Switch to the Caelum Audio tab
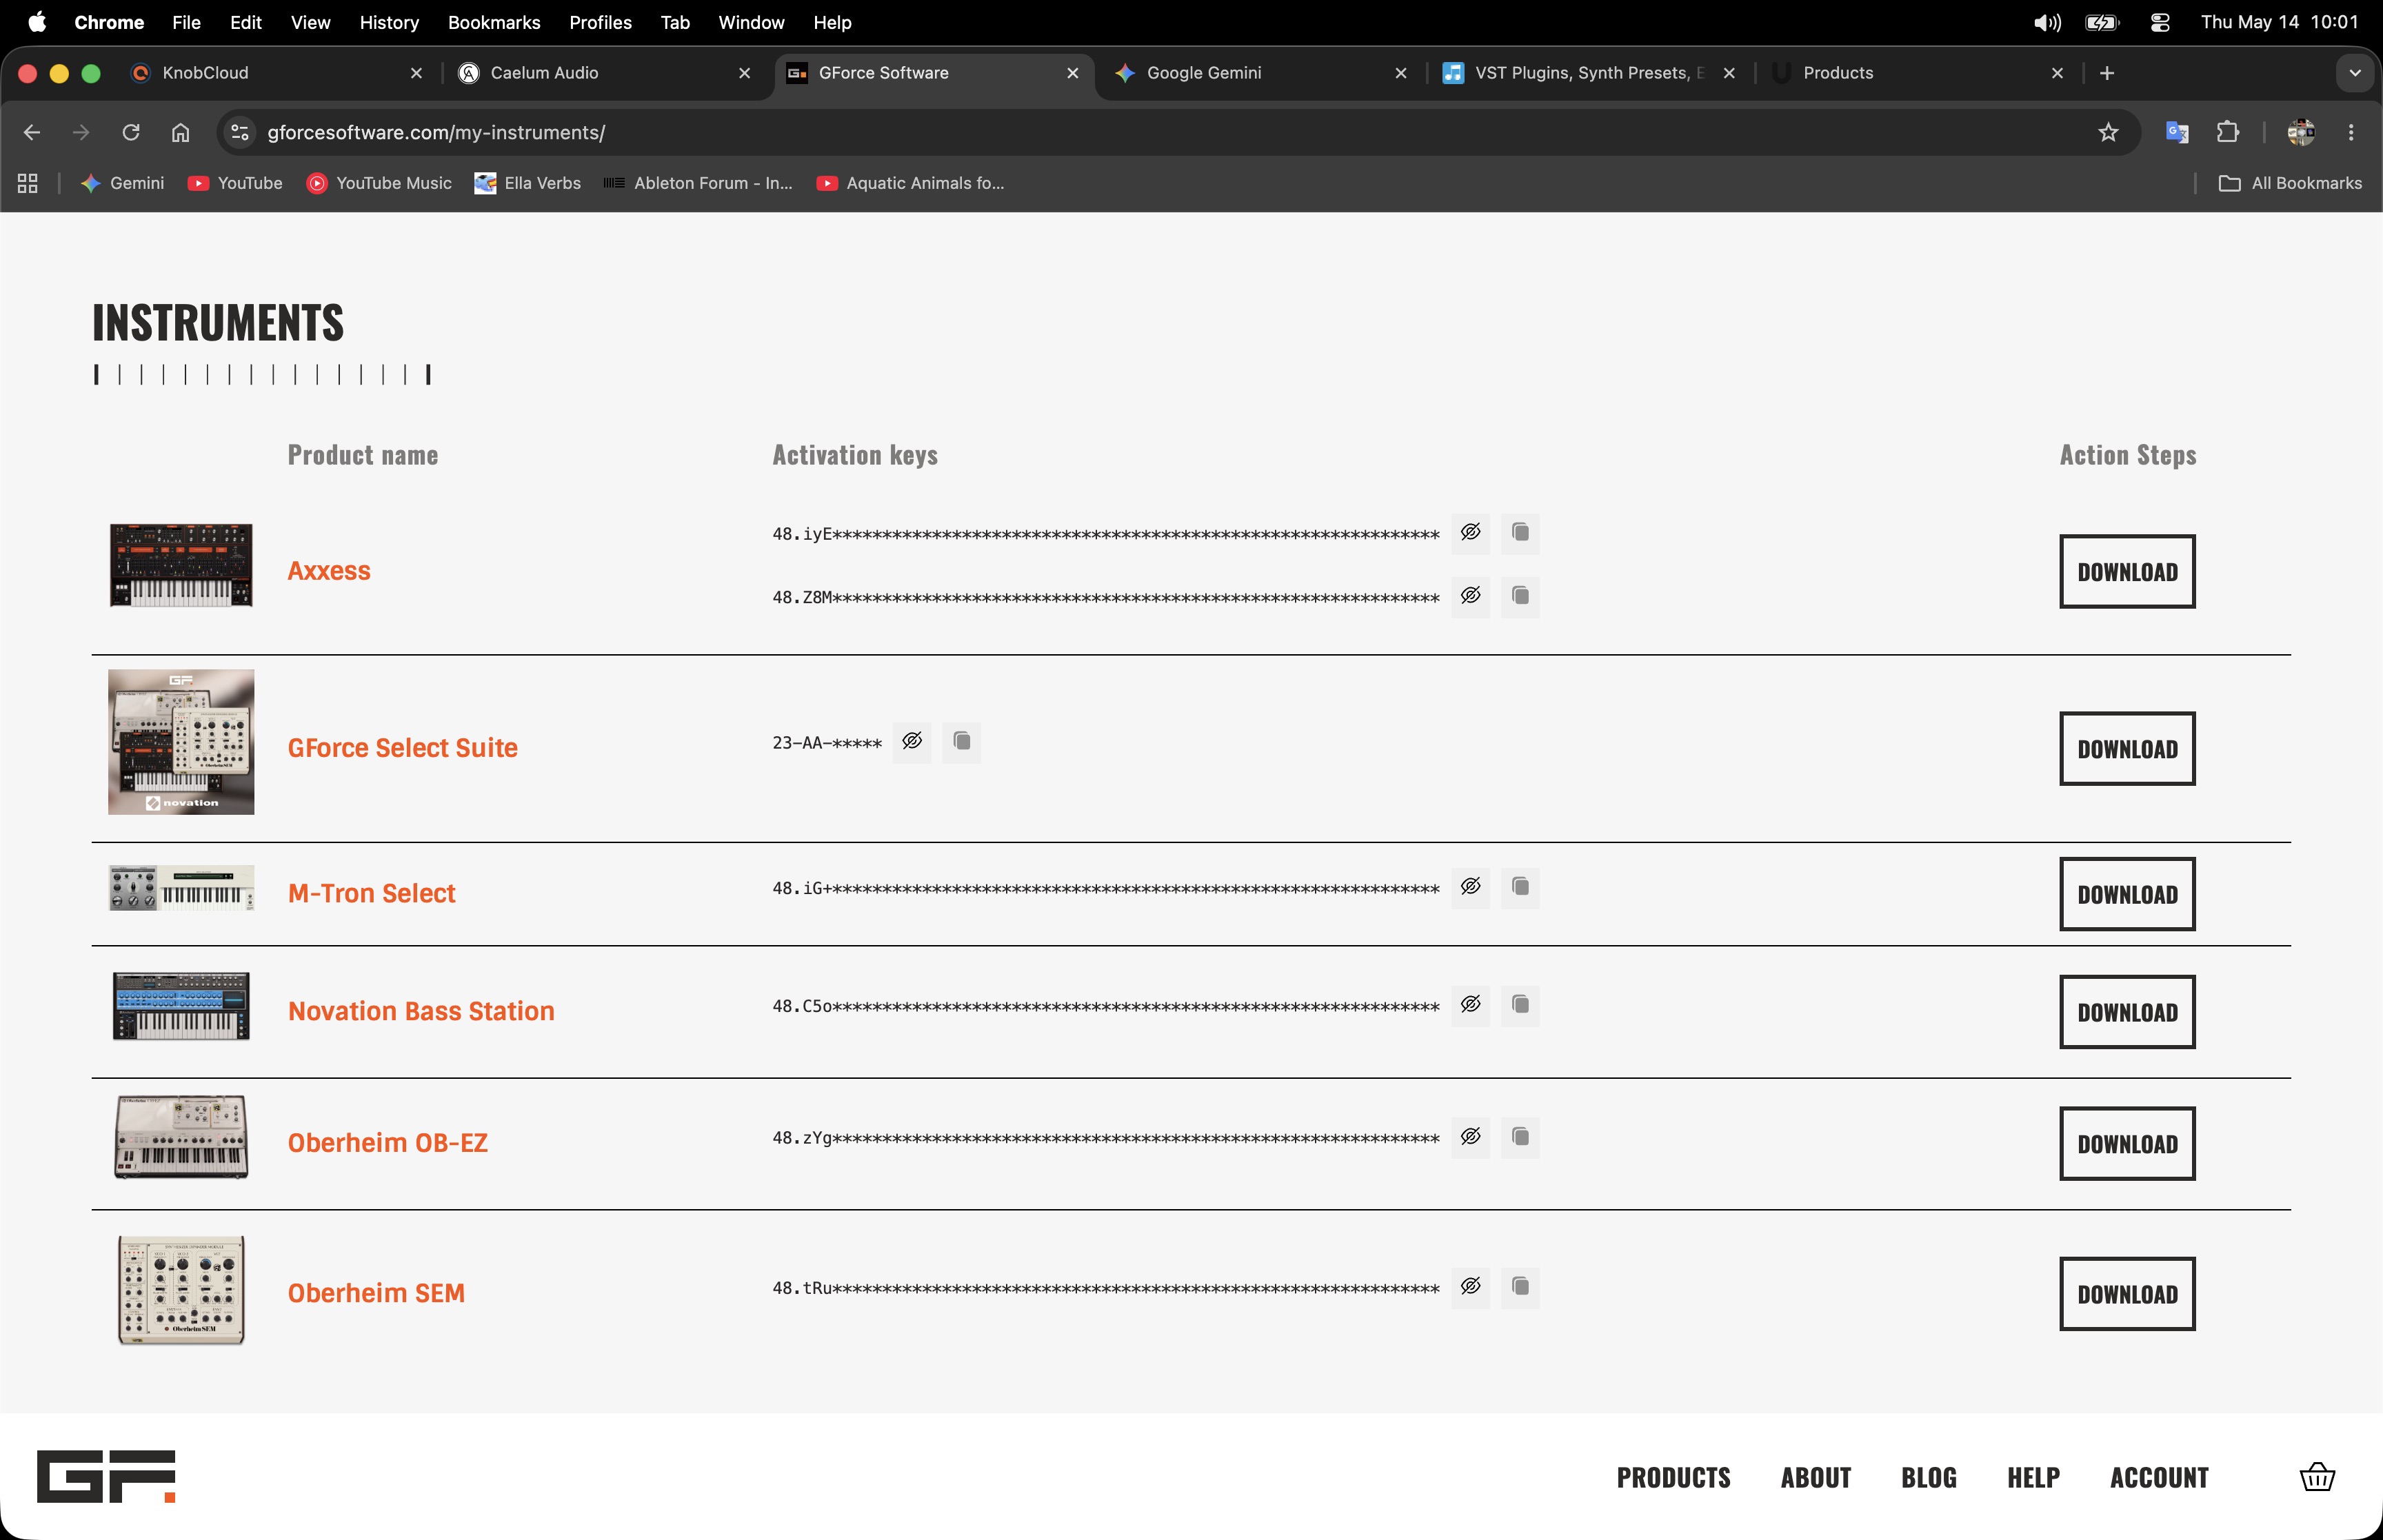This screenshot has width=2383, height=1540. coord(604,73)
